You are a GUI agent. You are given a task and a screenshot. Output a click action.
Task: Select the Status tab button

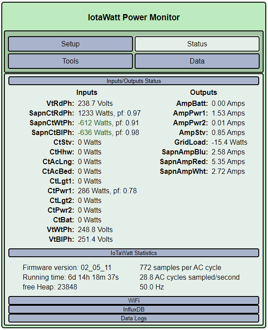(197, 44)
